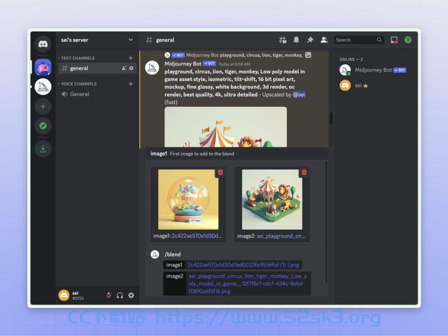Screen dimensions: 448x336
Task: Select the Midjourney sailboat server icon
Action: pyautogui.click(x=43, y=86)
